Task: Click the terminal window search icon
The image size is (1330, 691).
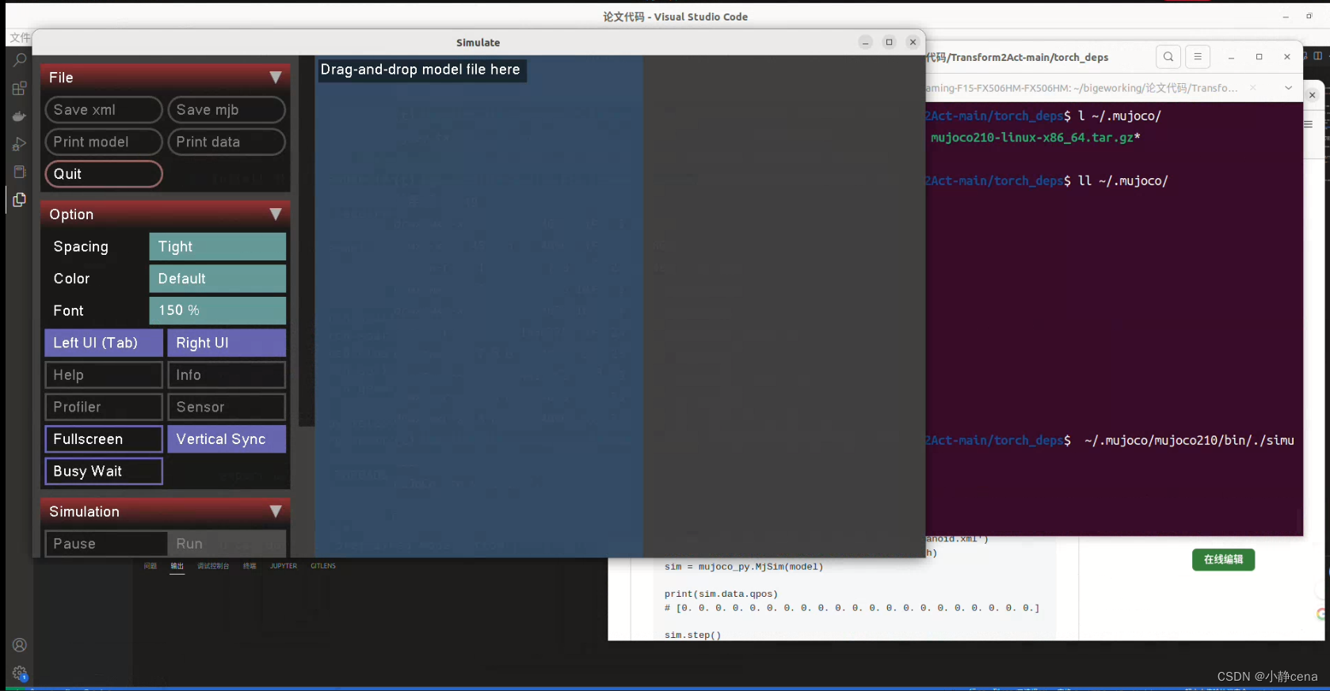Action: (x=1168, y=57)
